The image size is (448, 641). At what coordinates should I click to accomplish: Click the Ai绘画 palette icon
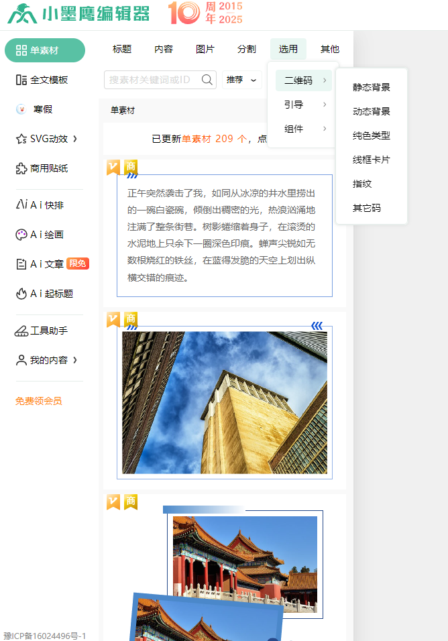(21, 234)
